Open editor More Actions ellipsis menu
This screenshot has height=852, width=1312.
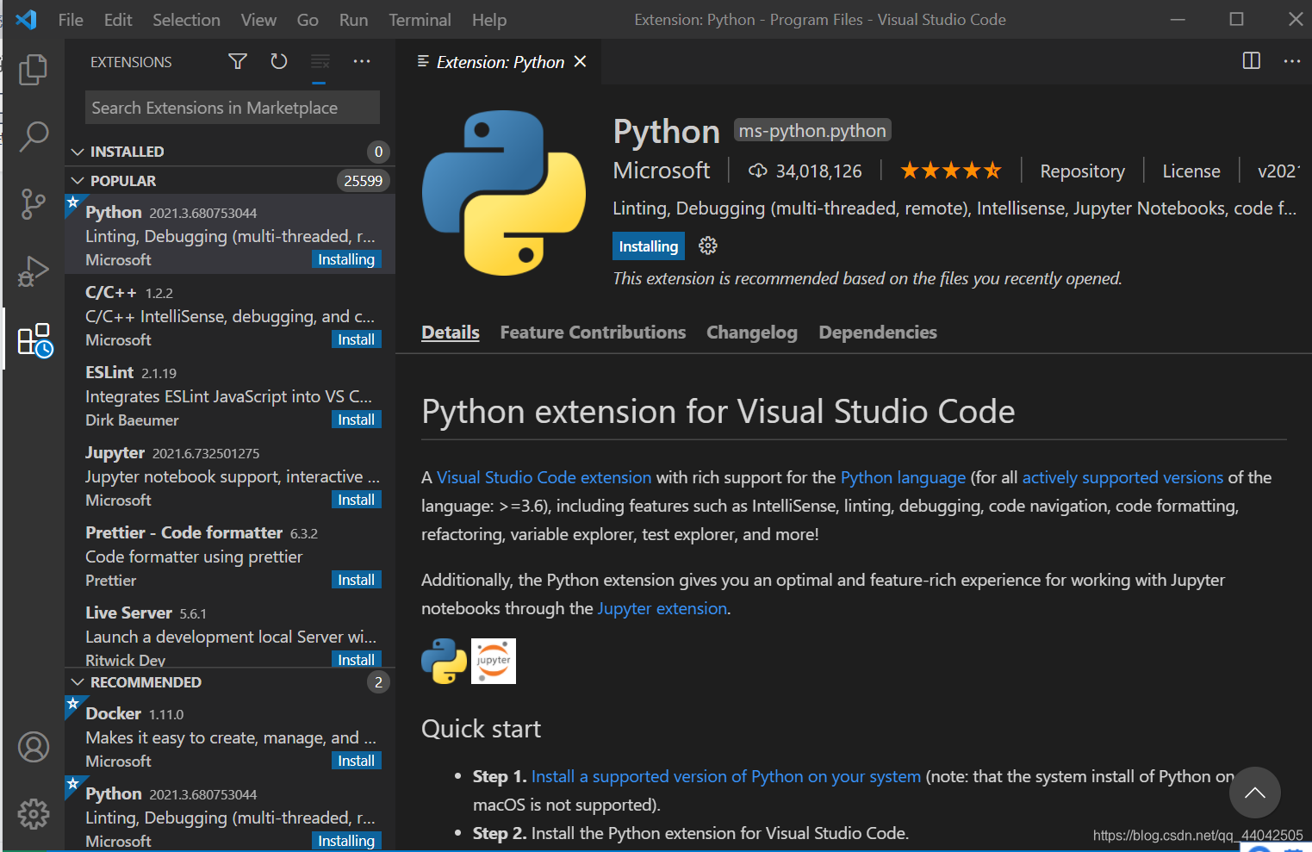click(x=1292, y=60)
